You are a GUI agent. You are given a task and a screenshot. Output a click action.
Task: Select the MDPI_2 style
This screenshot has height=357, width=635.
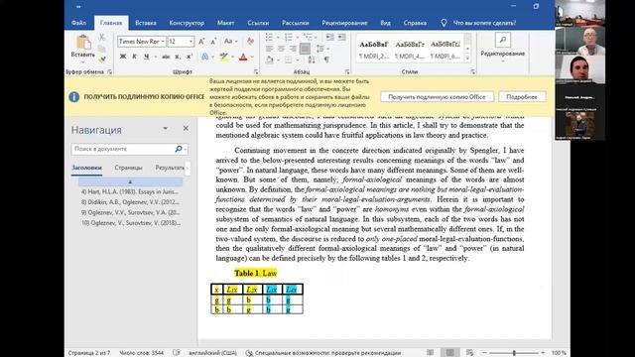[374, 49]
